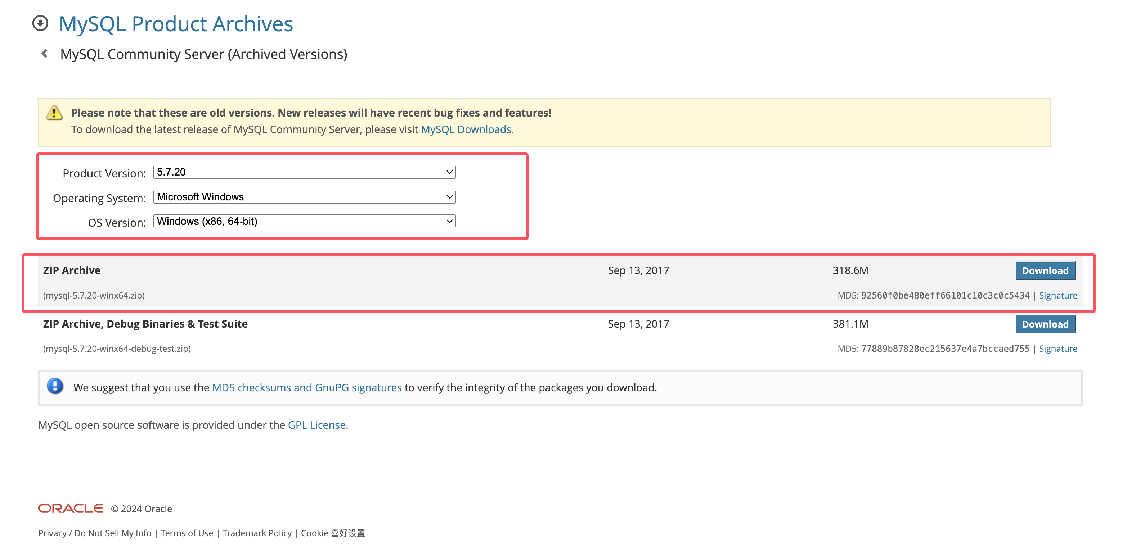1145x551 pixels.
Task: Open the Terms of Use footer link
Action: 187,533
